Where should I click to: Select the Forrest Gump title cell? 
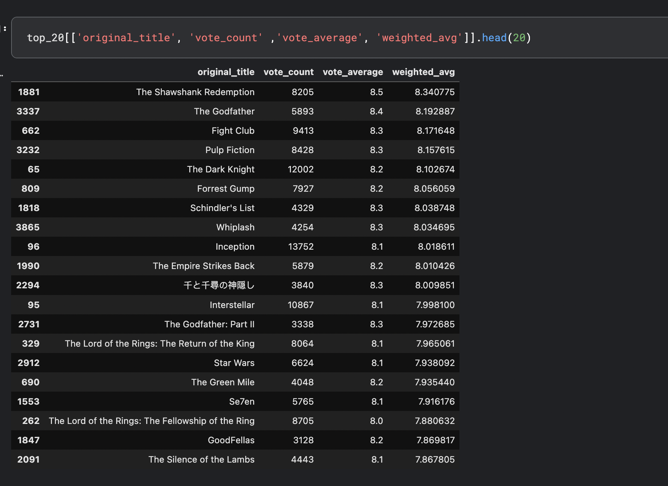226,188
